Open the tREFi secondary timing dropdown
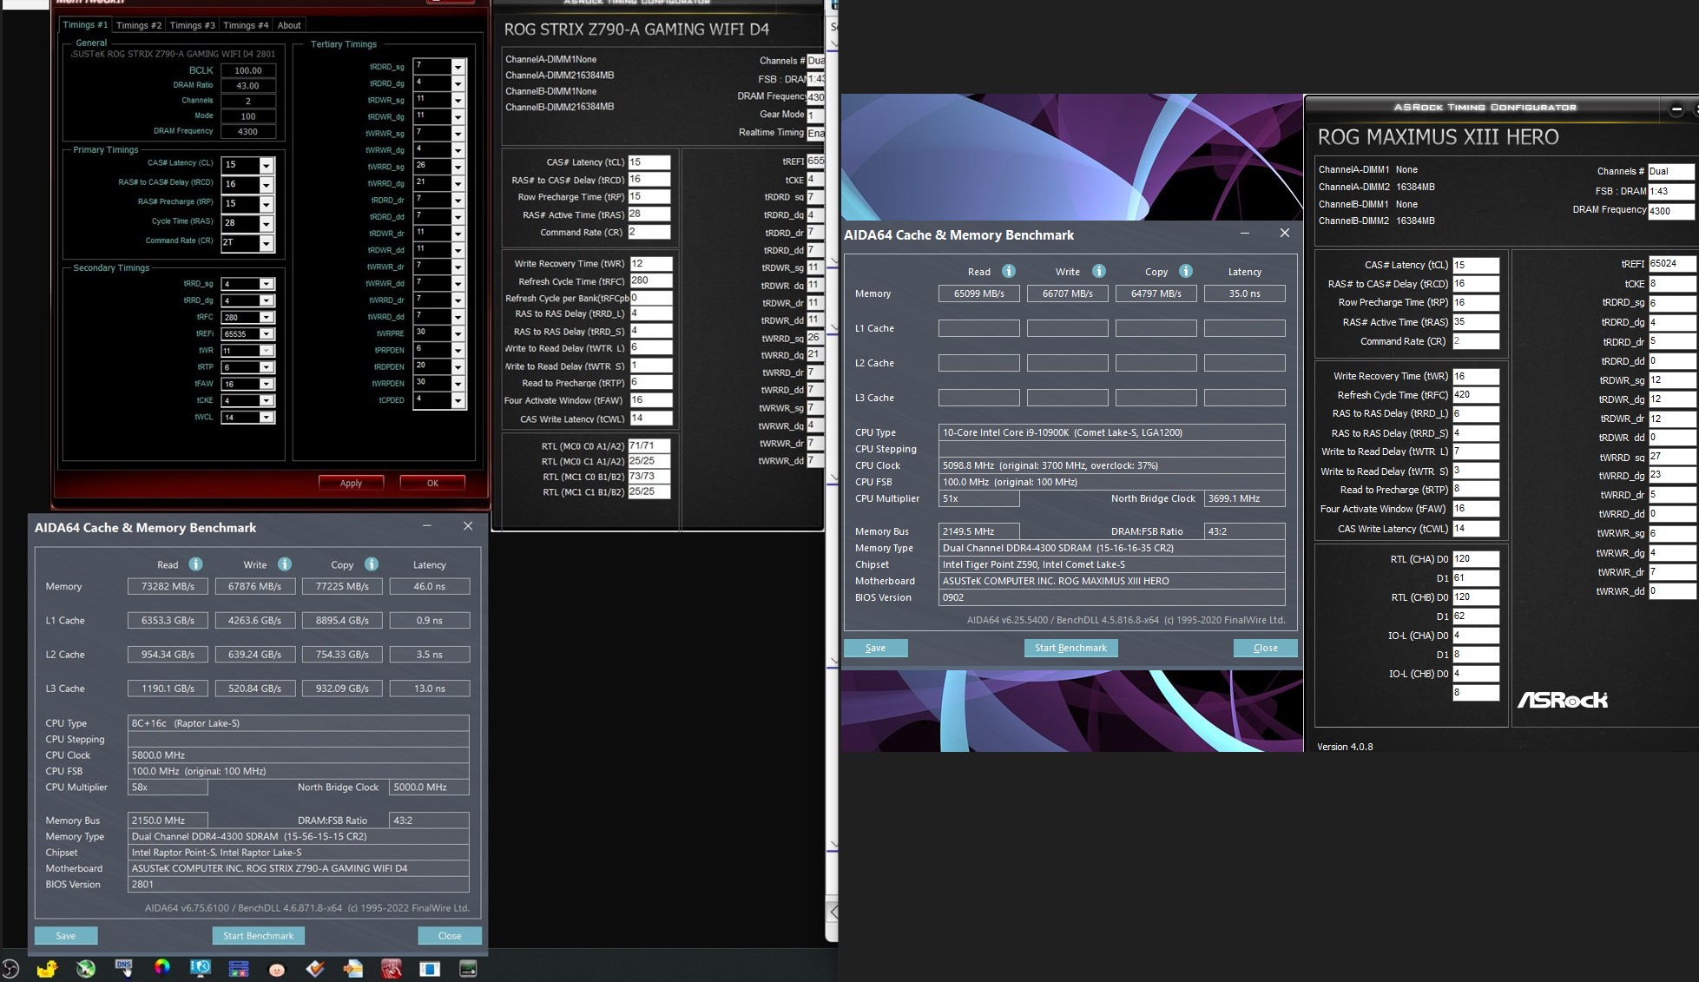The image size is (1699, 982). click(267, 334)
